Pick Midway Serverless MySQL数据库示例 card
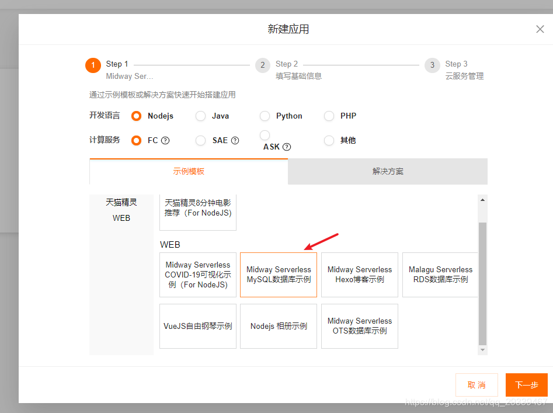The image size is (553, 413). click(x=279, y=275)
